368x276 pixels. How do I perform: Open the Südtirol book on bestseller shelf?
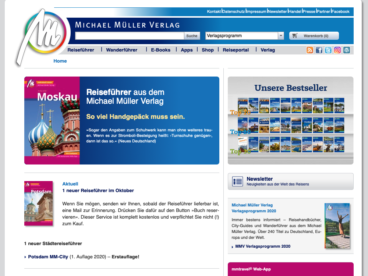pyautogui.click(x=329, y=145)
